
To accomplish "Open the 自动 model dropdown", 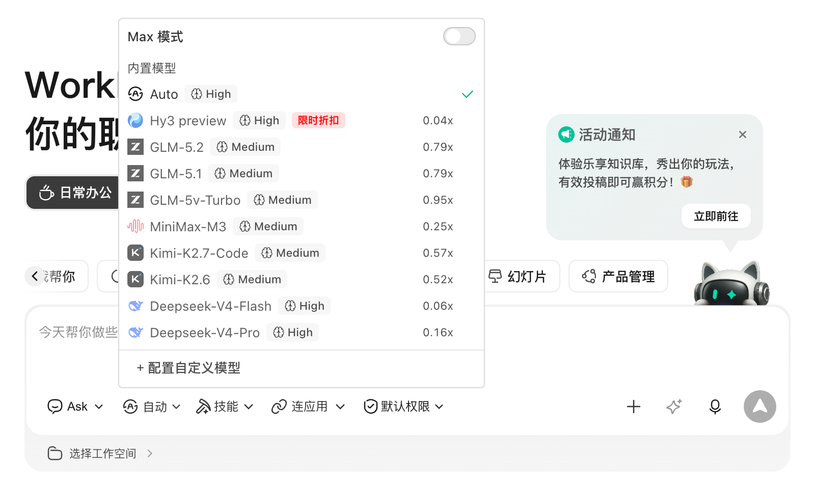I will coord(152,407).
